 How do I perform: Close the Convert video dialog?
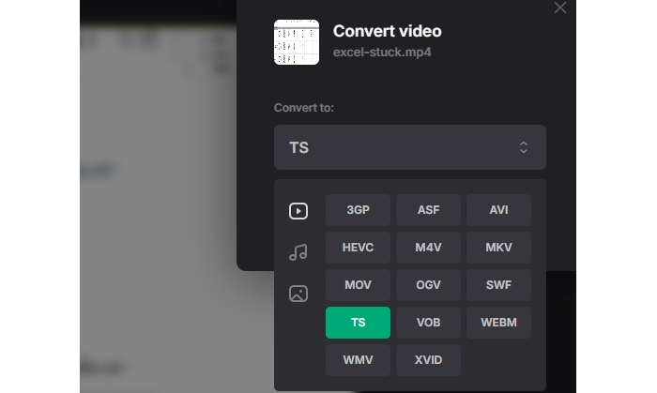tap(560, 8)
